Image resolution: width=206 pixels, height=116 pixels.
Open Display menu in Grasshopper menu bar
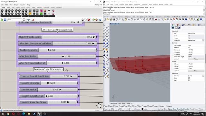point(16,5)
